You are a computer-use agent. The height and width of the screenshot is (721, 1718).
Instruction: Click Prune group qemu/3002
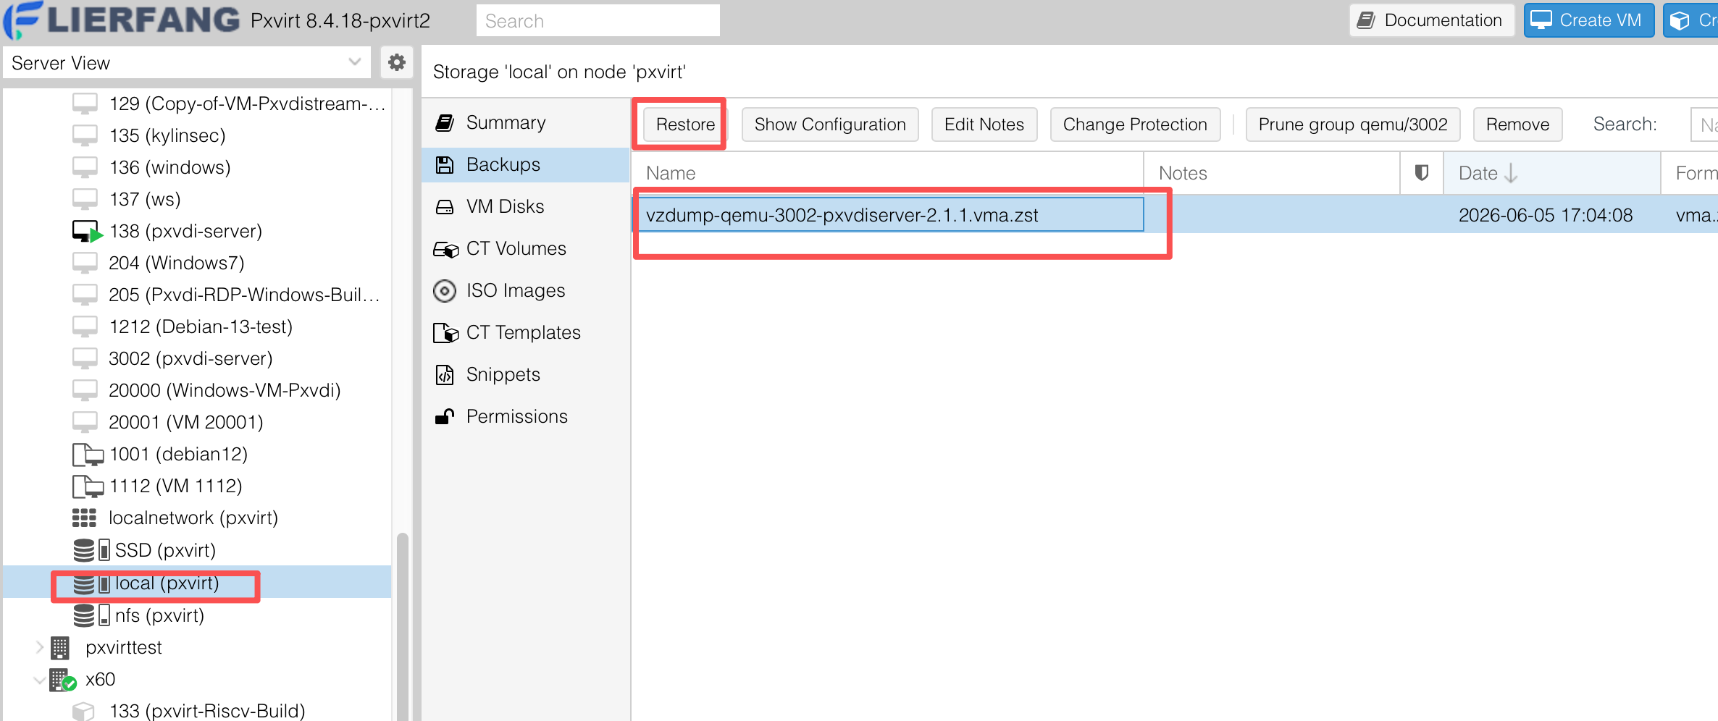(1353, 125)
